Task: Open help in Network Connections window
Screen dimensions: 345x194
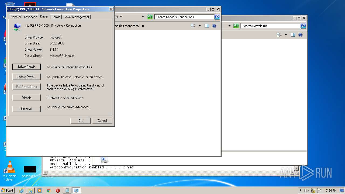Action: (x=214, y=26)
